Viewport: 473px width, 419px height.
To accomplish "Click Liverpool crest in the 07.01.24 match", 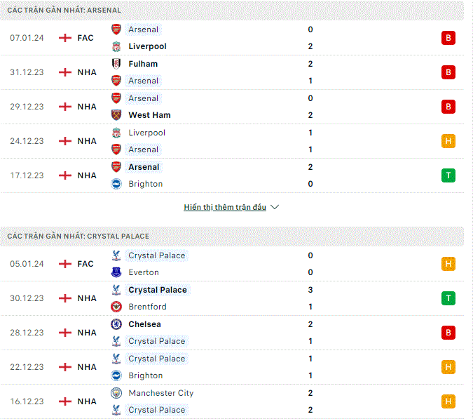I will pyautogui.click(x=116, y=46).
